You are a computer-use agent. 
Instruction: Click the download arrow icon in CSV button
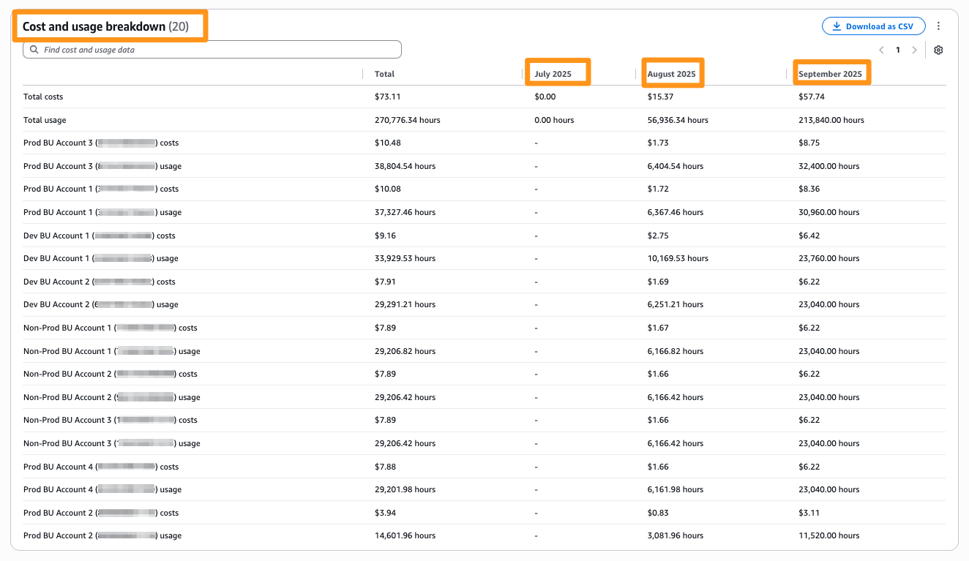point(836,26)
